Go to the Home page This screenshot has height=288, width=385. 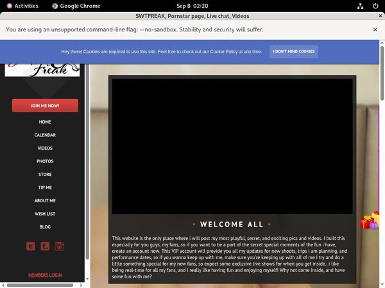click(45, 122)
